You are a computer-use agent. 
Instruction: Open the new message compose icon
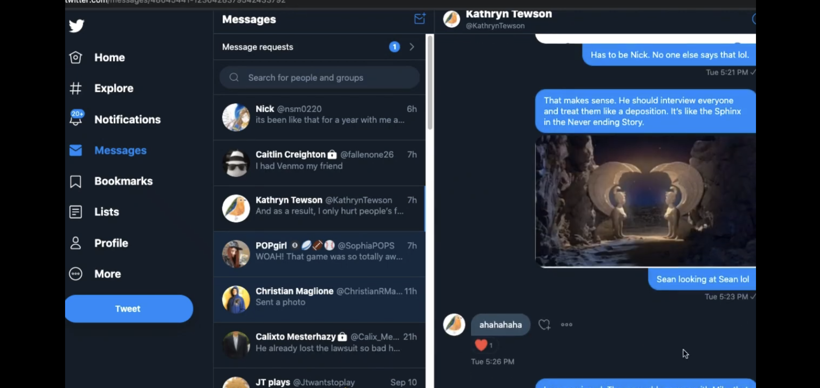[420, 19]
